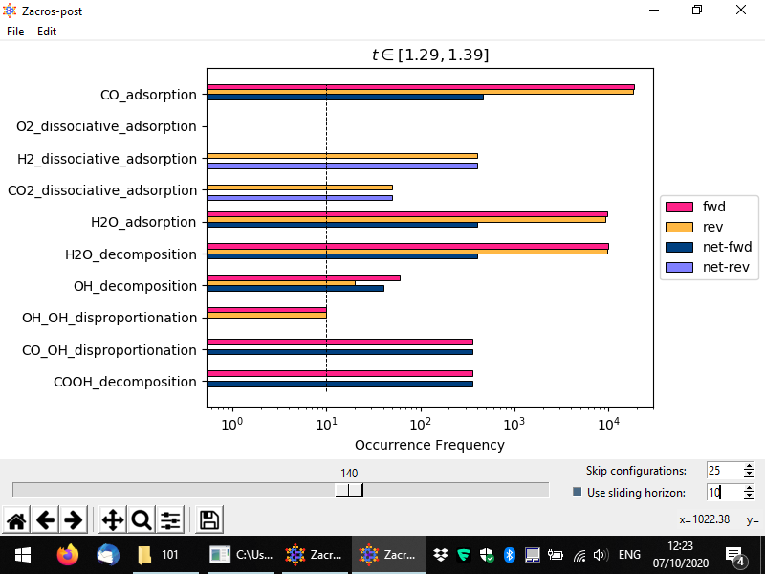
Task: Click the ENG language indicator
Action: 629,555
